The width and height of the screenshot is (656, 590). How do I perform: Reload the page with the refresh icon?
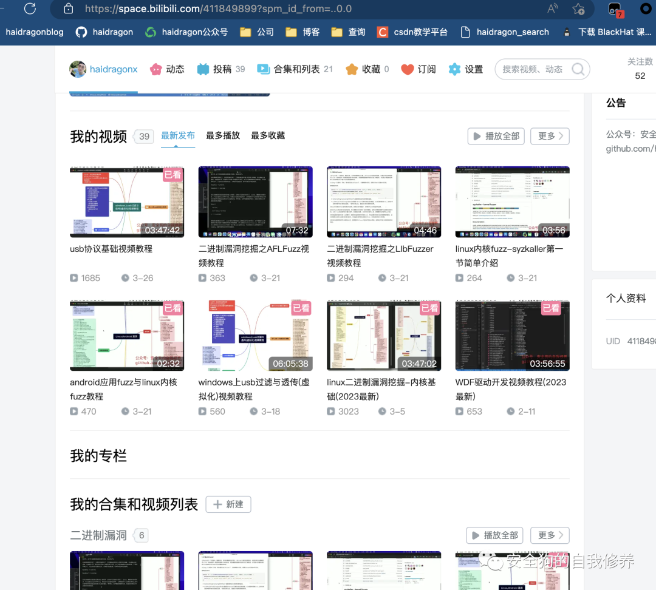[30, 8]
